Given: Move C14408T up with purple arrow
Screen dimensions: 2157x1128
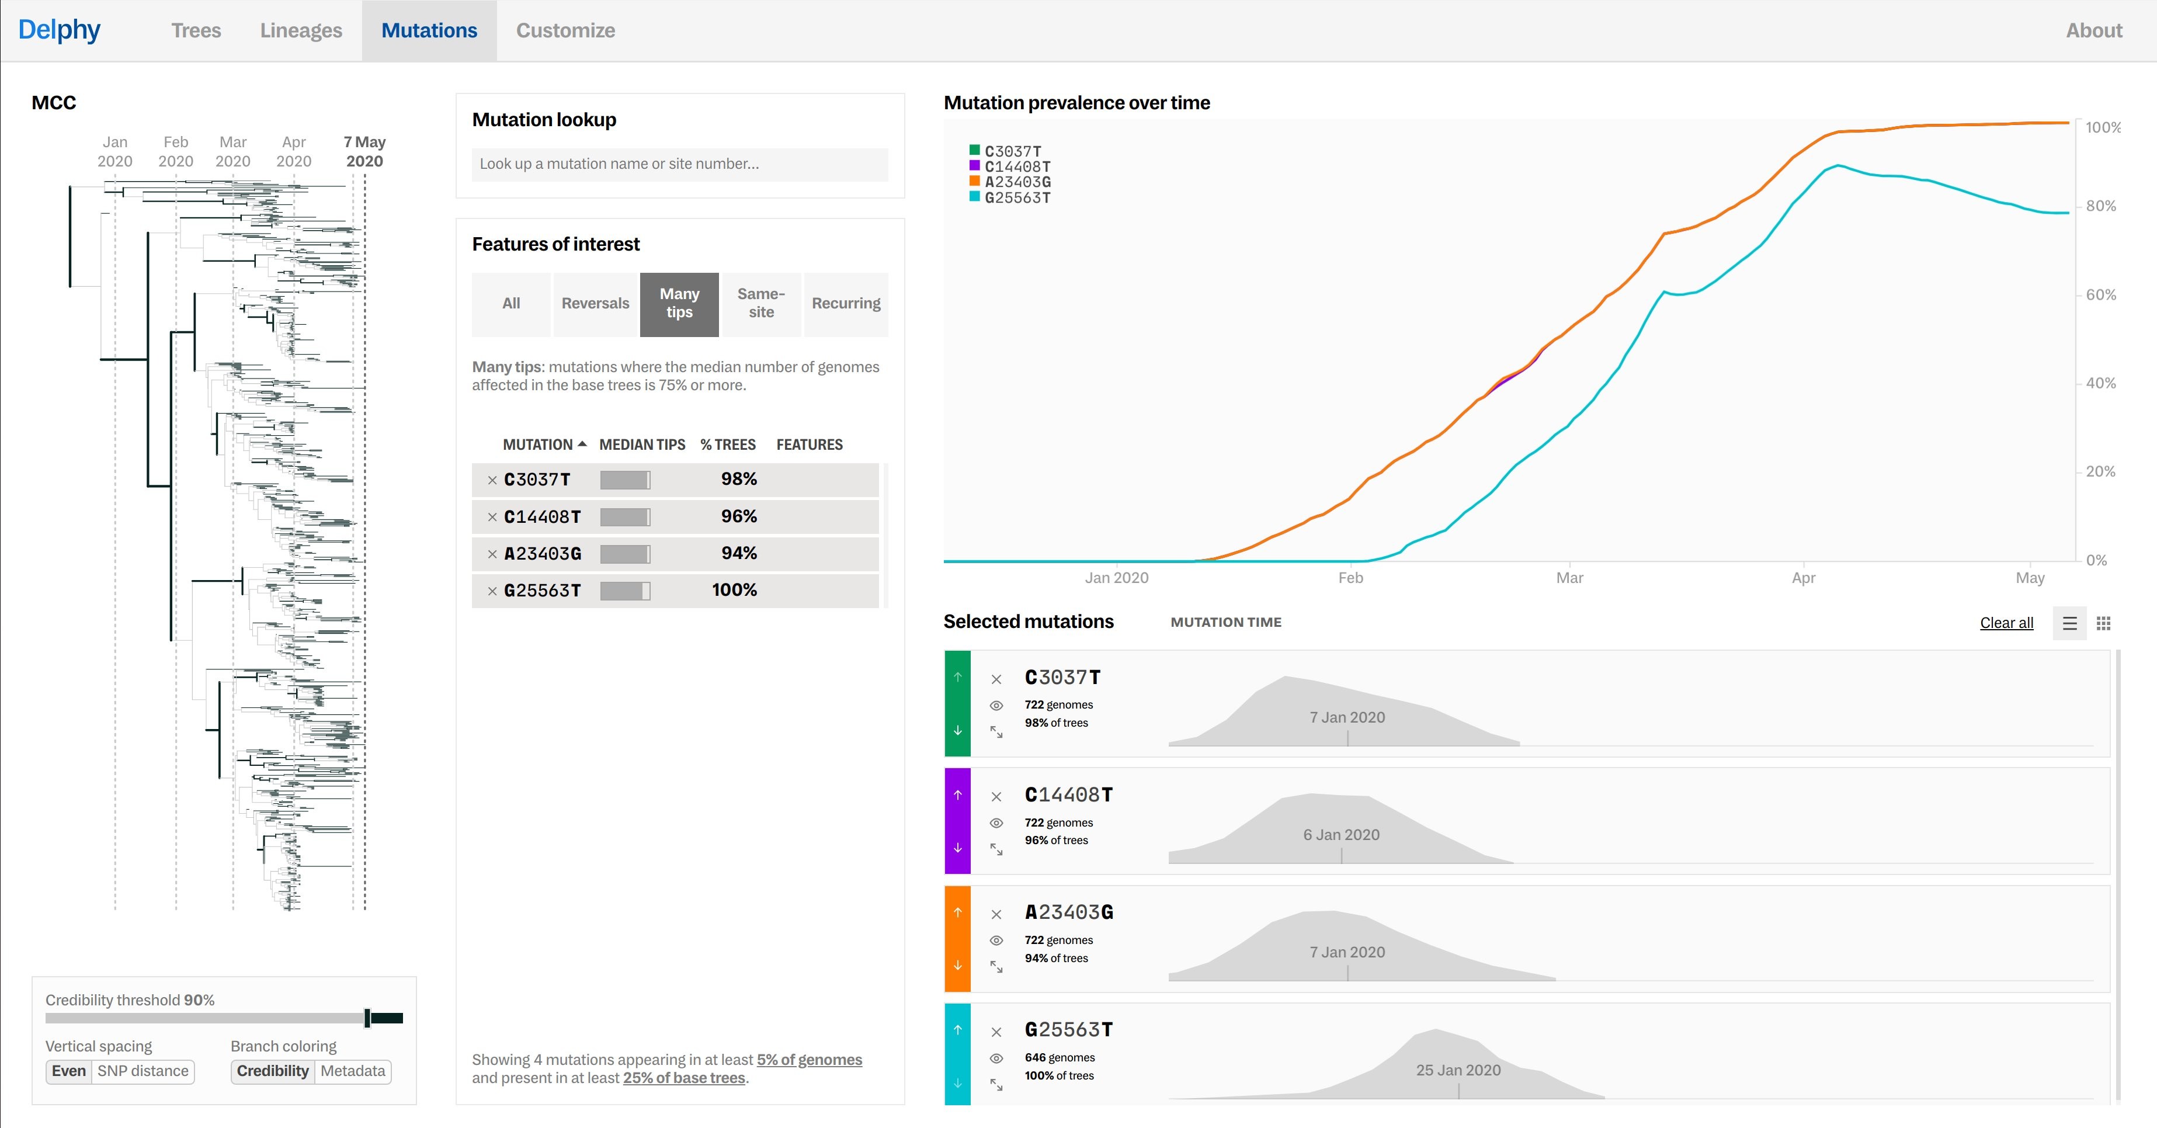Looking at the screenshot, I should 958,794.
